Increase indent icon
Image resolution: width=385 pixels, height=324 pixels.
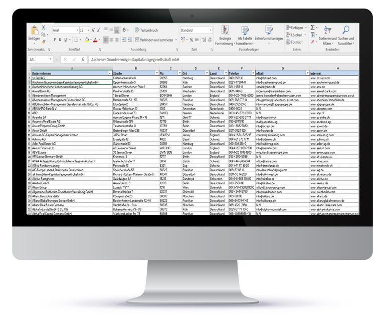click(130, 40)
